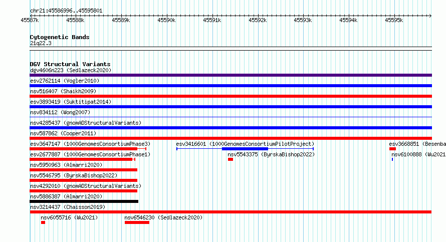Click the 45592k ruler position
Screen dimensions: 446x242
pos(258,20)
